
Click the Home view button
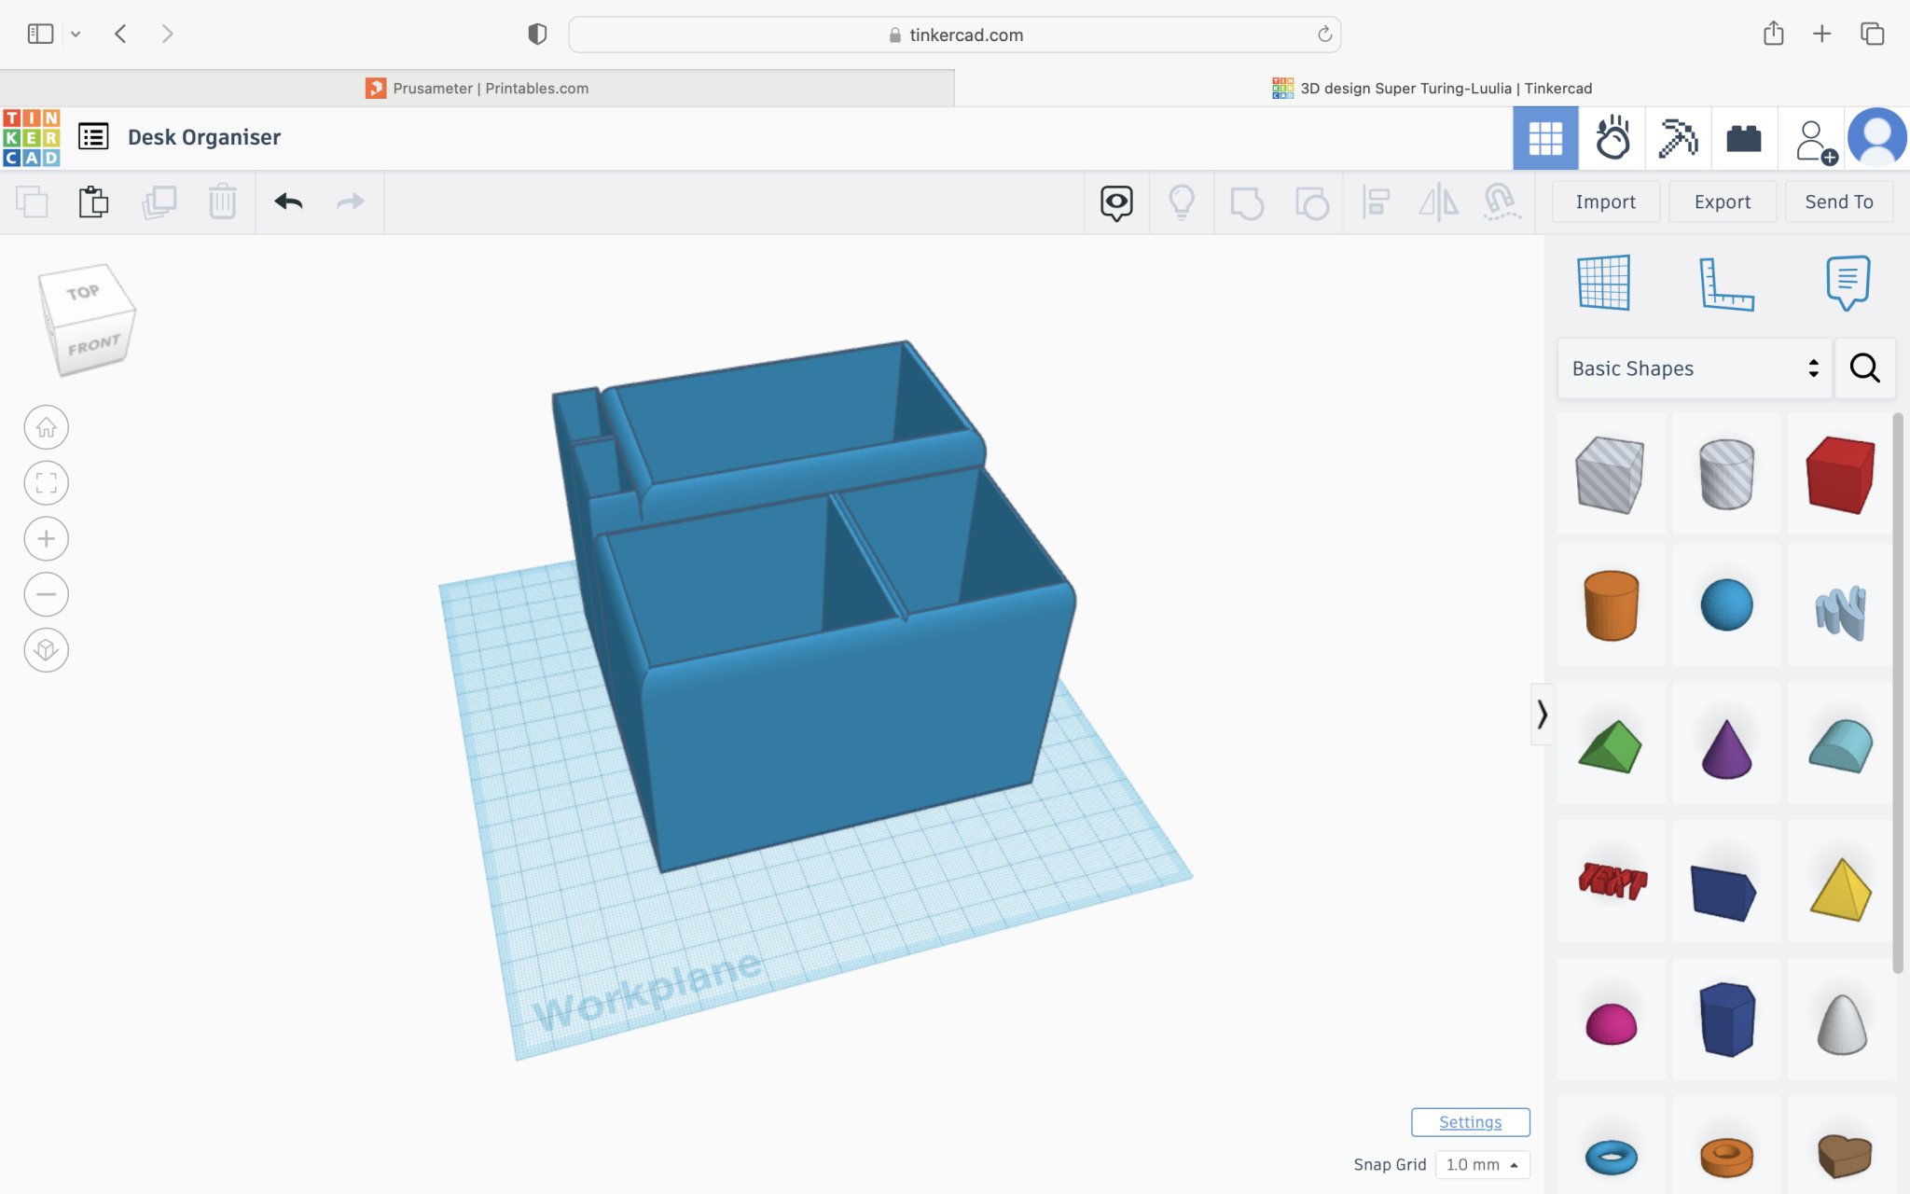47,427
